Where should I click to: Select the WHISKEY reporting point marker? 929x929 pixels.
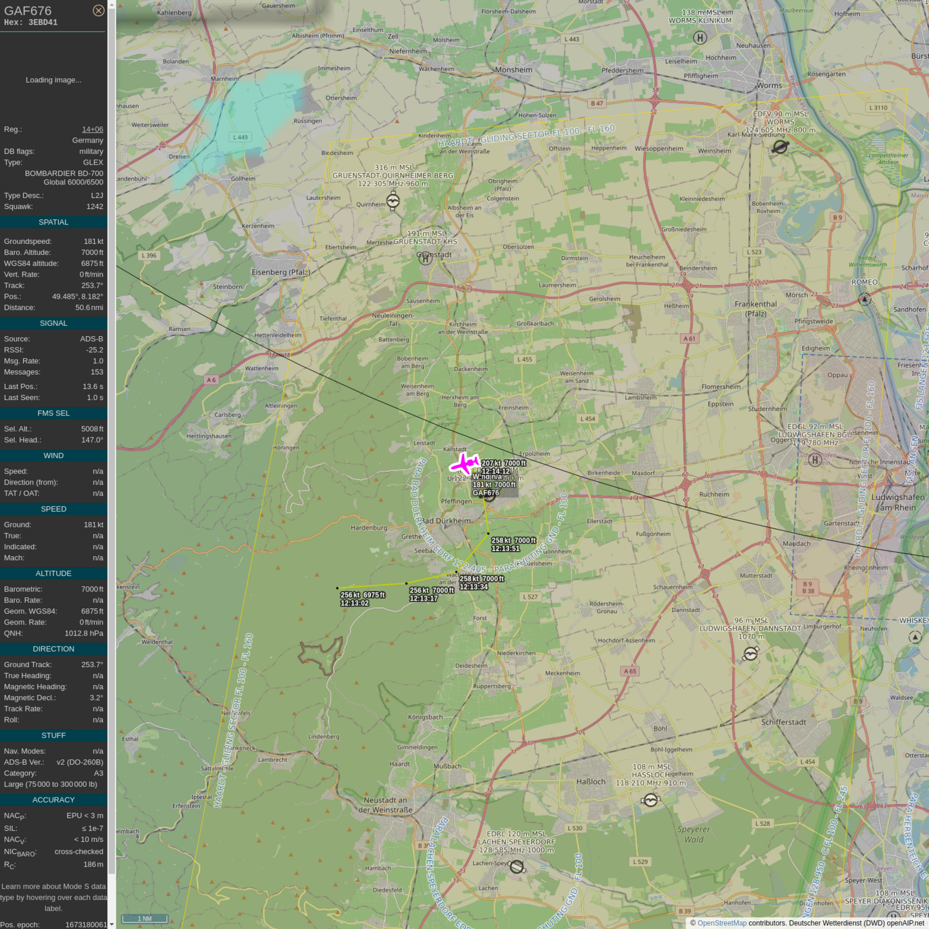pos(915,637)
